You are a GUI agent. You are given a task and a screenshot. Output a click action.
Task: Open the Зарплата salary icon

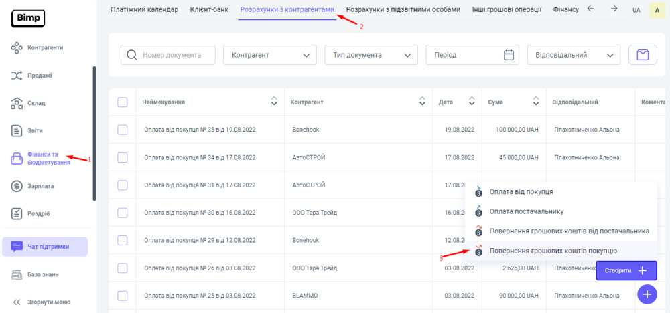(x=18, y=186)
